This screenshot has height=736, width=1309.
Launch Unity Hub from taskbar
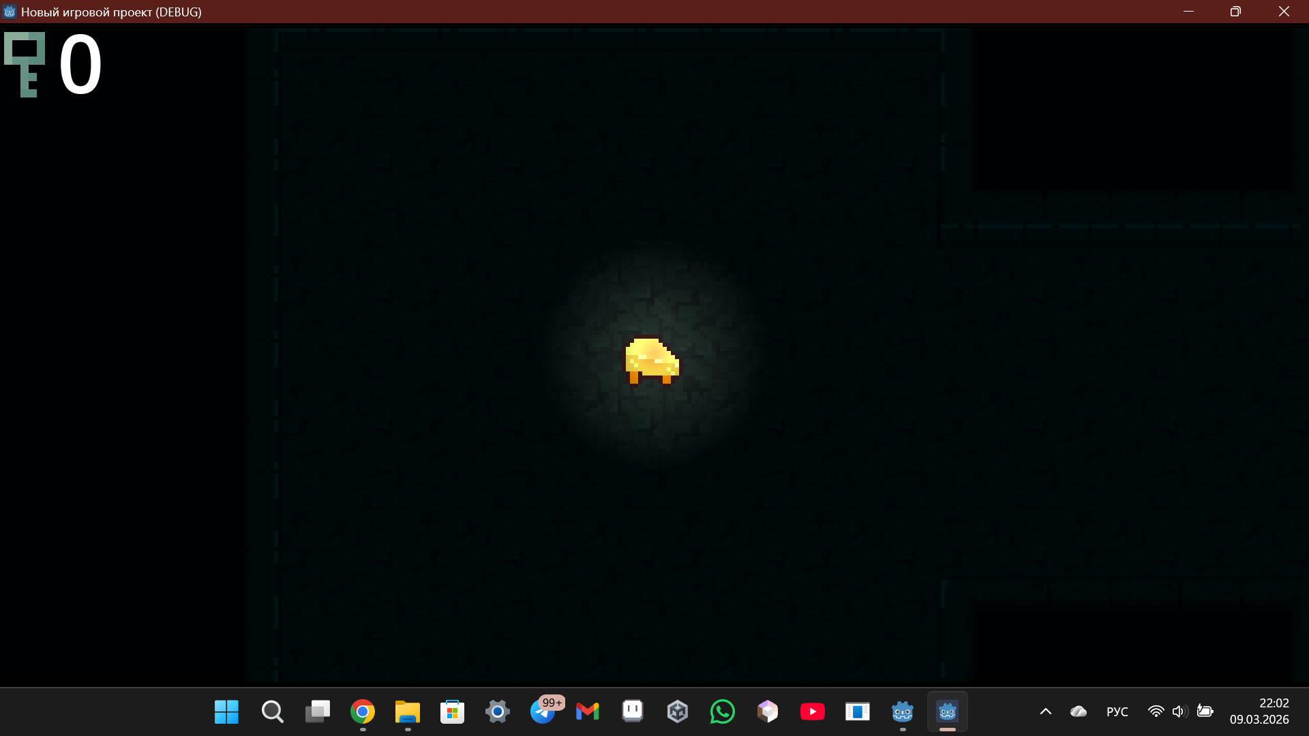coord(677,711)
